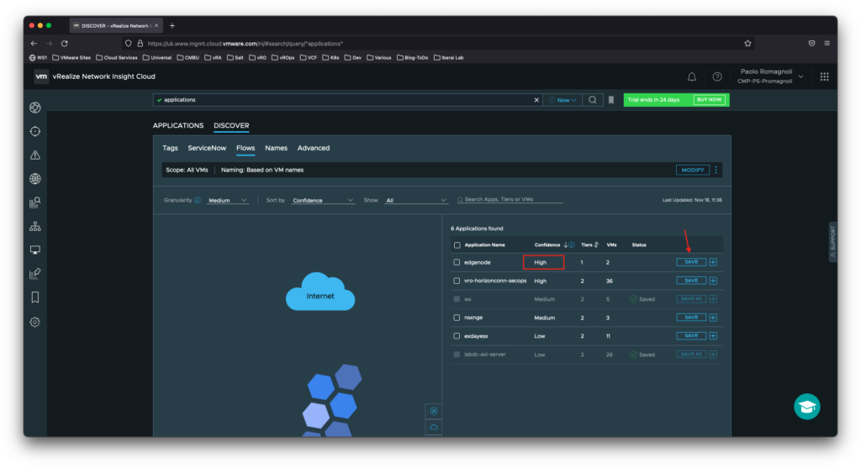Reload the page in the browser toolbar
Screen dimensions: 861x468
(x=64, y=44)
